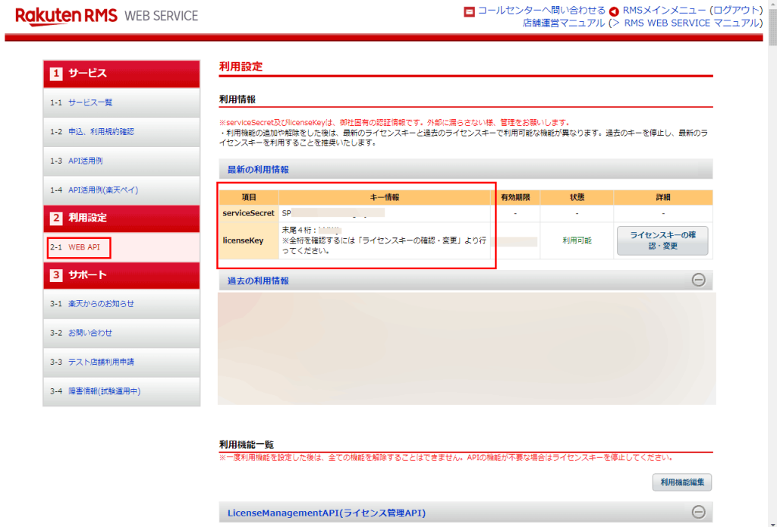
Task: Click the Rakuten RMS Web Service logo
Action: pos(106,16)
